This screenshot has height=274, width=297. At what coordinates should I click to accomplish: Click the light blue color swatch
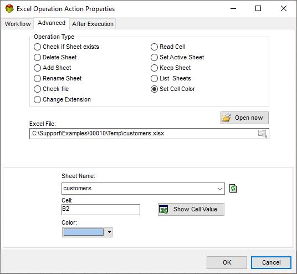tap(84, 232)
